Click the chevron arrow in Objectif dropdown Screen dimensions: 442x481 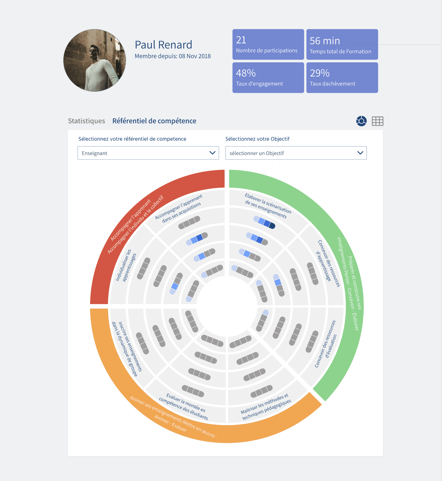tap(360, 153)
